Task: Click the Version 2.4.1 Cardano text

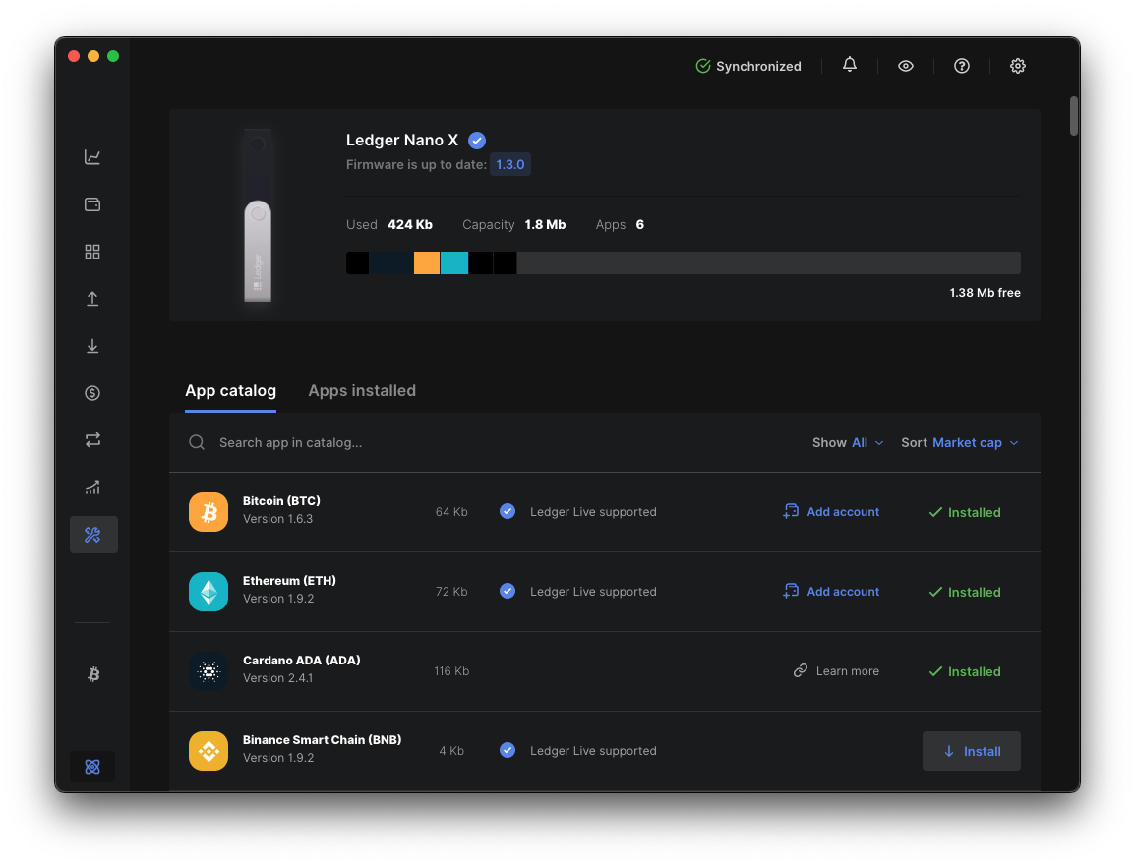Action: click(278, 677)
